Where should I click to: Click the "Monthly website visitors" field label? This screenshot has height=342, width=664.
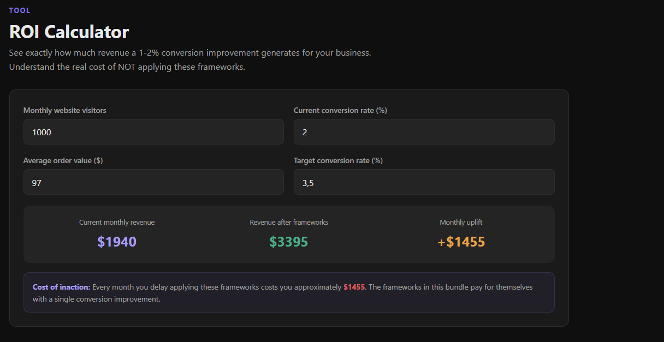(65, 110)
